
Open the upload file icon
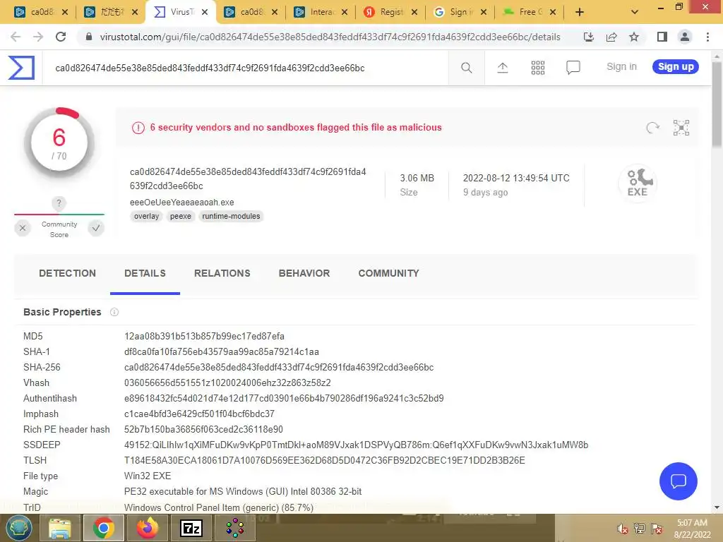(503, 68)
